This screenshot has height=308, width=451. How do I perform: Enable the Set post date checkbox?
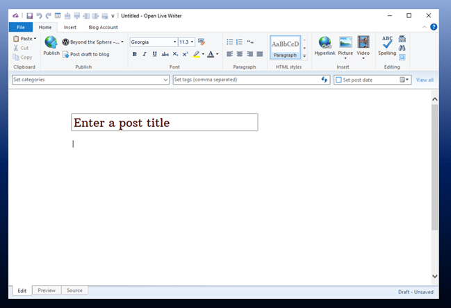click(338, 80)
